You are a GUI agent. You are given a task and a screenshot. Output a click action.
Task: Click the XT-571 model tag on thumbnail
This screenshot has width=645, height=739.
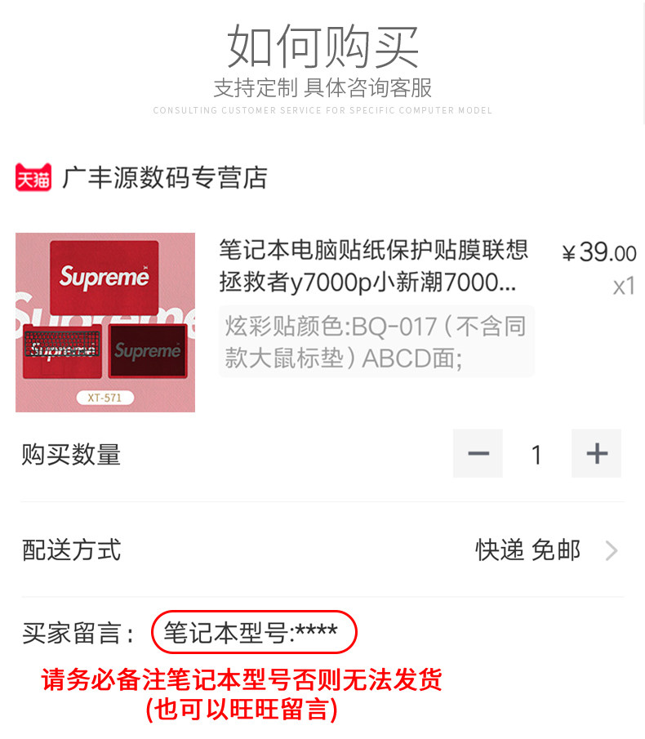(x=105, y=398)
